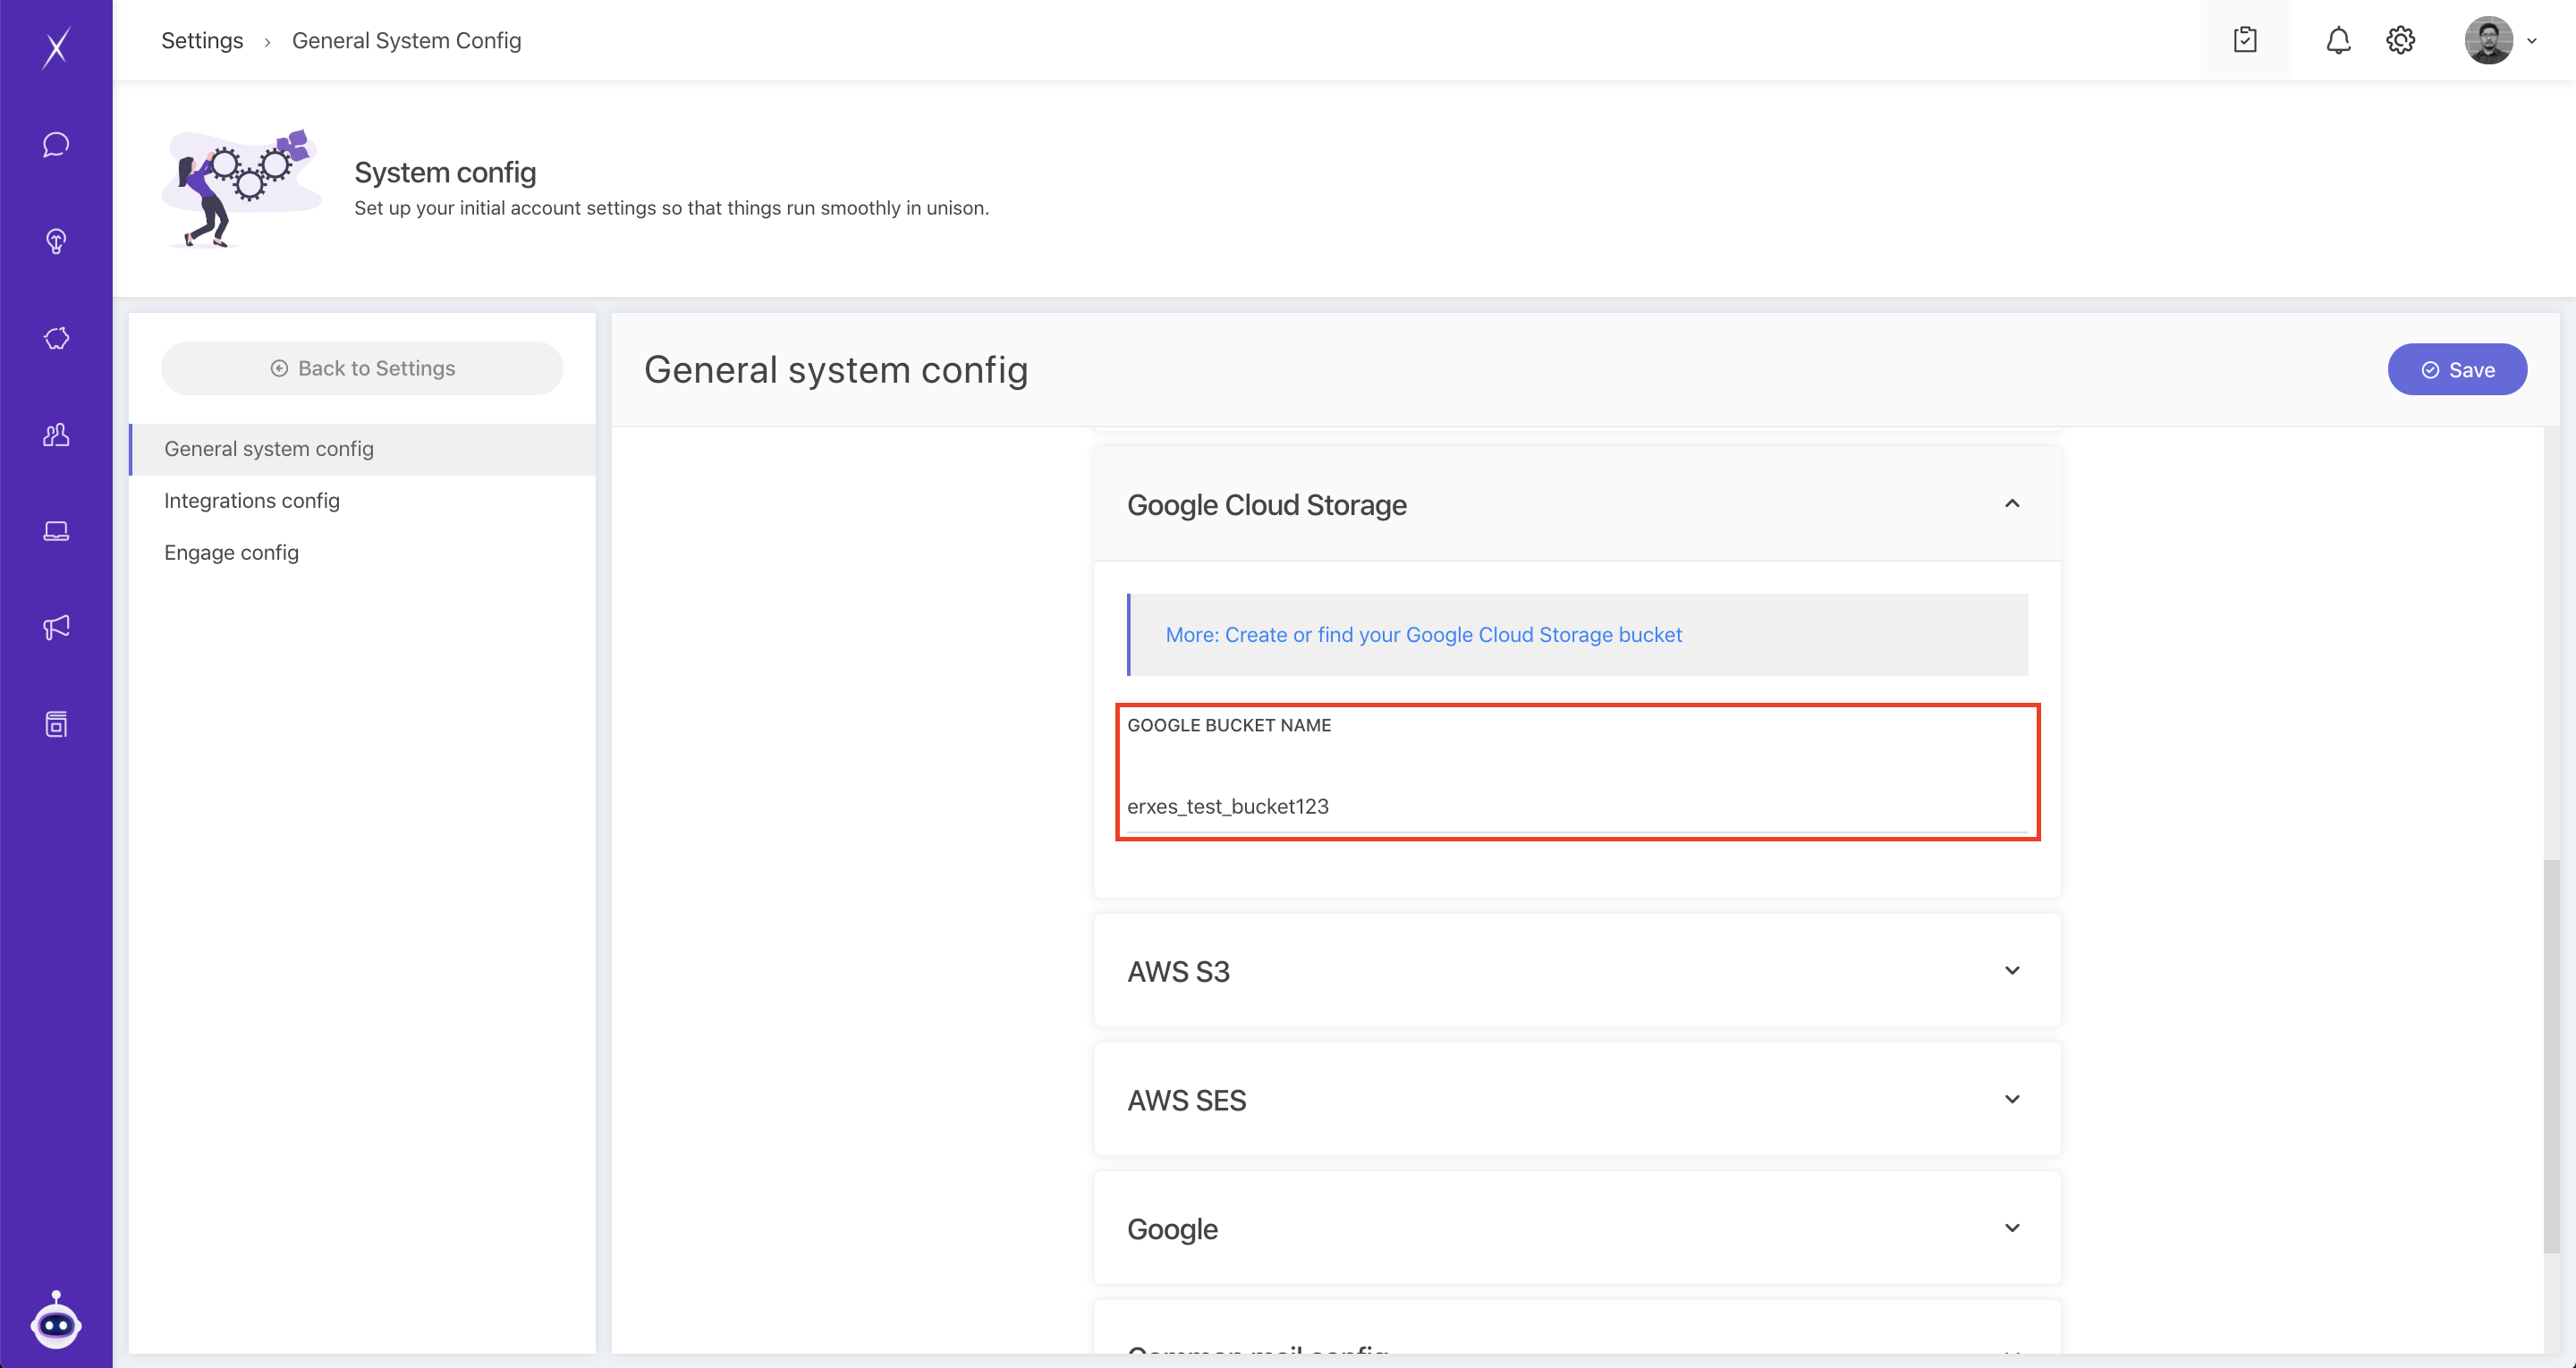
Task: Open the piggy bank sales icon
Action: click(56, 338)
